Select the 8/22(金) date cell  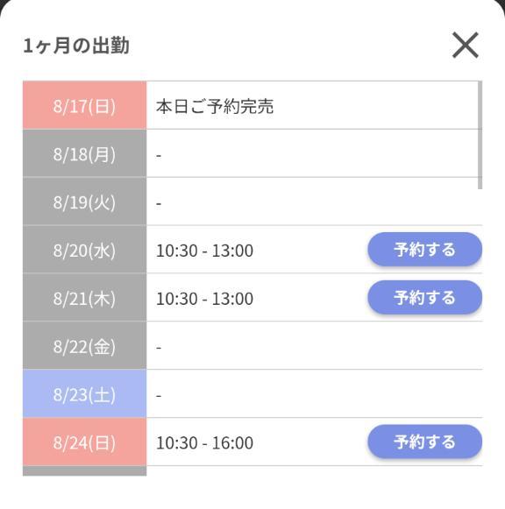click(x=84, y=345)
